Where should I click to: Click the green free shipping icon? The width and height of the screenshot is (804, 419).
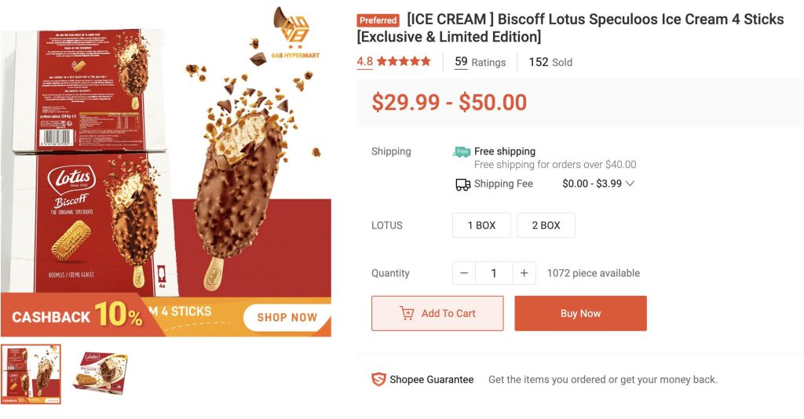[x=462, y=152]
